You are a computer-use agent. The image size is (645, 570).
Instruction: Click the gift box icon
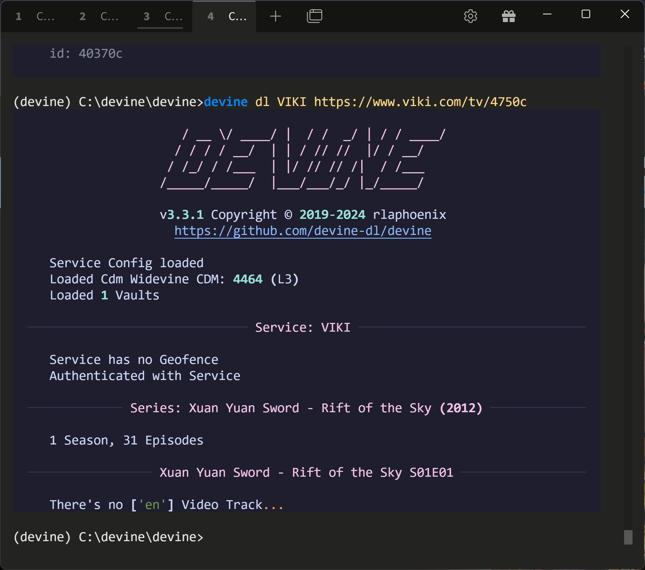tap(508, 16)
